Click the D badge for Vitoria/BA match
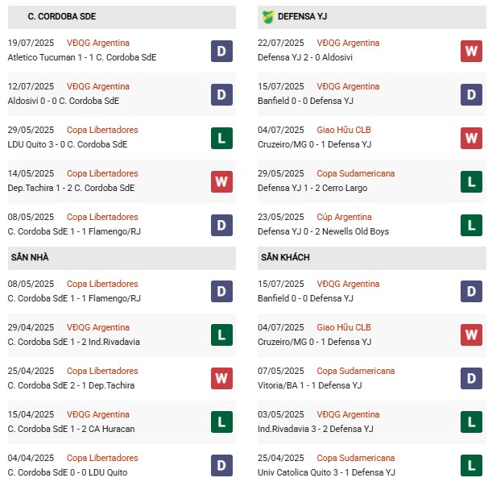The image size is (488, 482). pyautogui.click(x=471, y=377)
